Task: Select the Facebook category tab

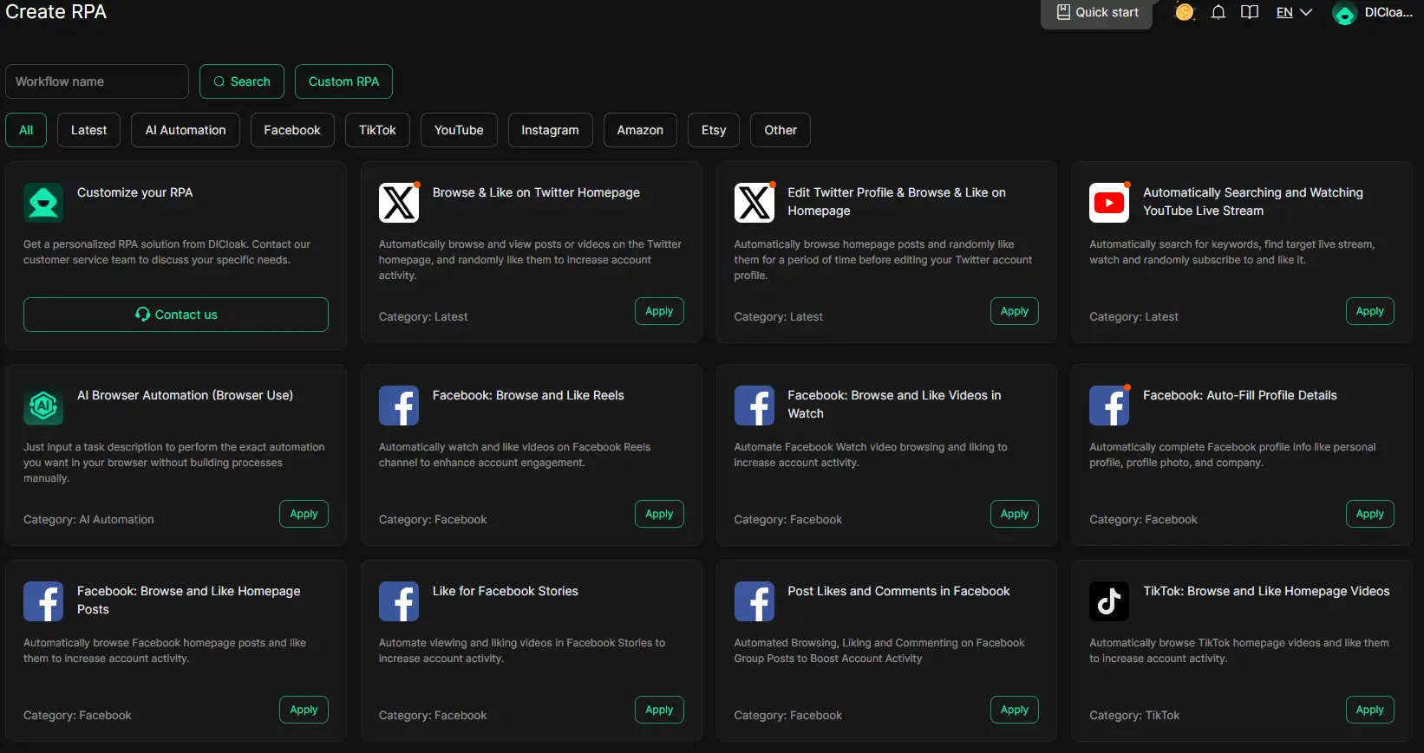Action: coord(292,130)
